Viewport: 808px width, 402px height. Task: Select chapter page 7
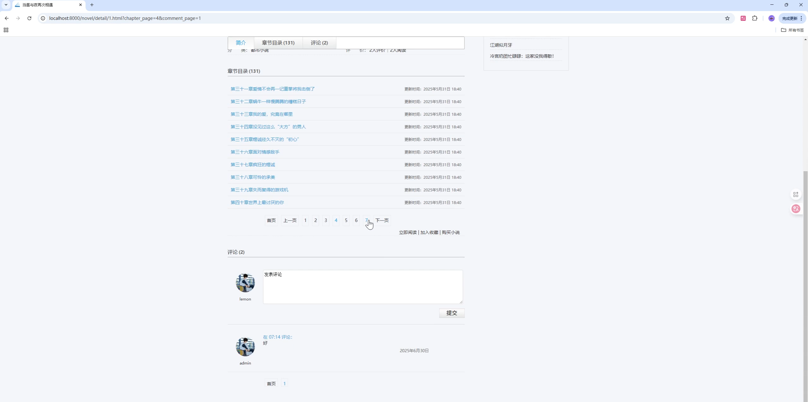point(366,220)
